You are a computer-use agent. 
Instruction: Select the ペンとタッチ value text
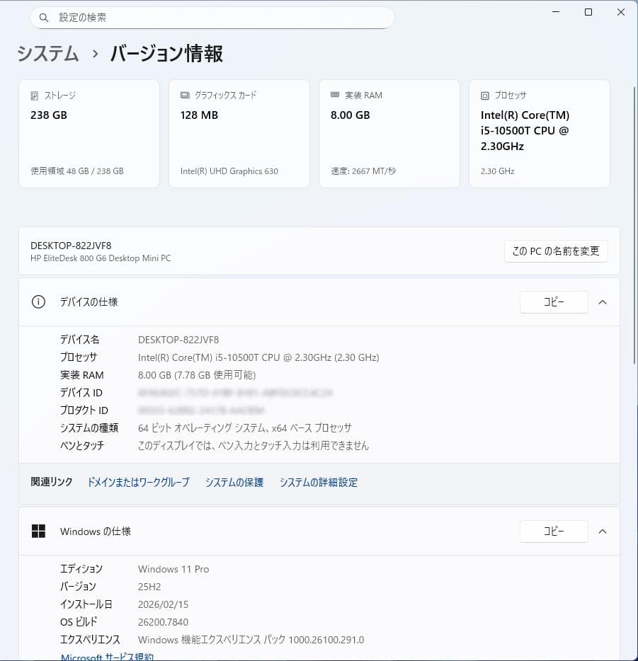[x=254, y=446]
